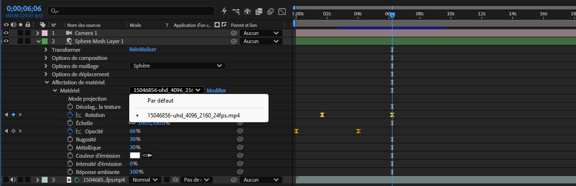576x186 pixels.
Task: Click the Réponse ambiante stopwatch icon
Action: coord(70,172)
